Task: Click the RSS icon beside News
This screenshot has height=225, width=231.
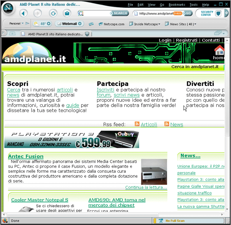Action: pos(167,124)
